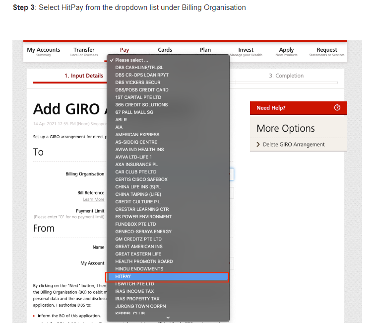Screen dimensions: 376x334
Task: Open the Request menu
Action: tap(327, 52)
